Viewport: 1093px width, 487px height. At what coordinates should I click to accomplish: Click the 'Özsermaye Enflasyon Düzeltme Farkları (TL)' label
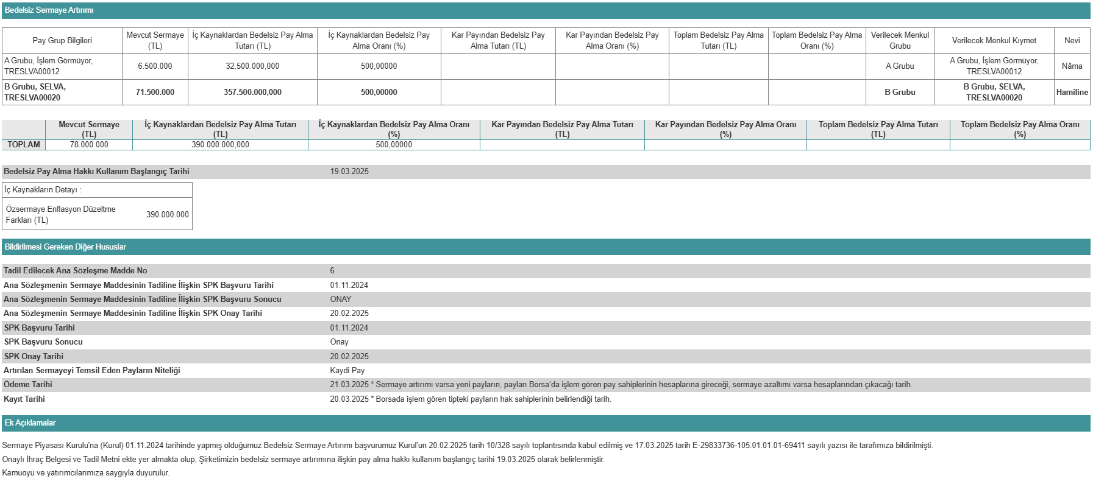point(60,214)
